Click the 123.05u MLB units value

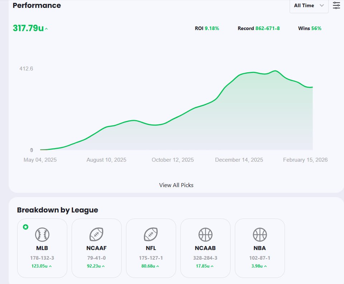click(x=39, y=266)
